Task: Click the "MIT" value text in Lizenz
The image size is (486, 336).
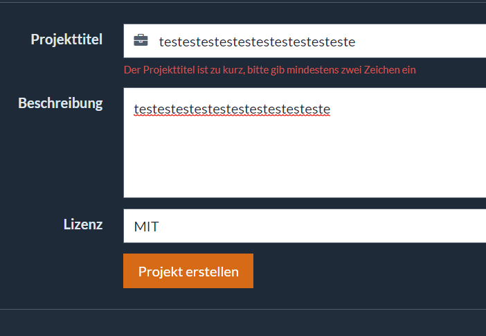Action: [146, 227]
